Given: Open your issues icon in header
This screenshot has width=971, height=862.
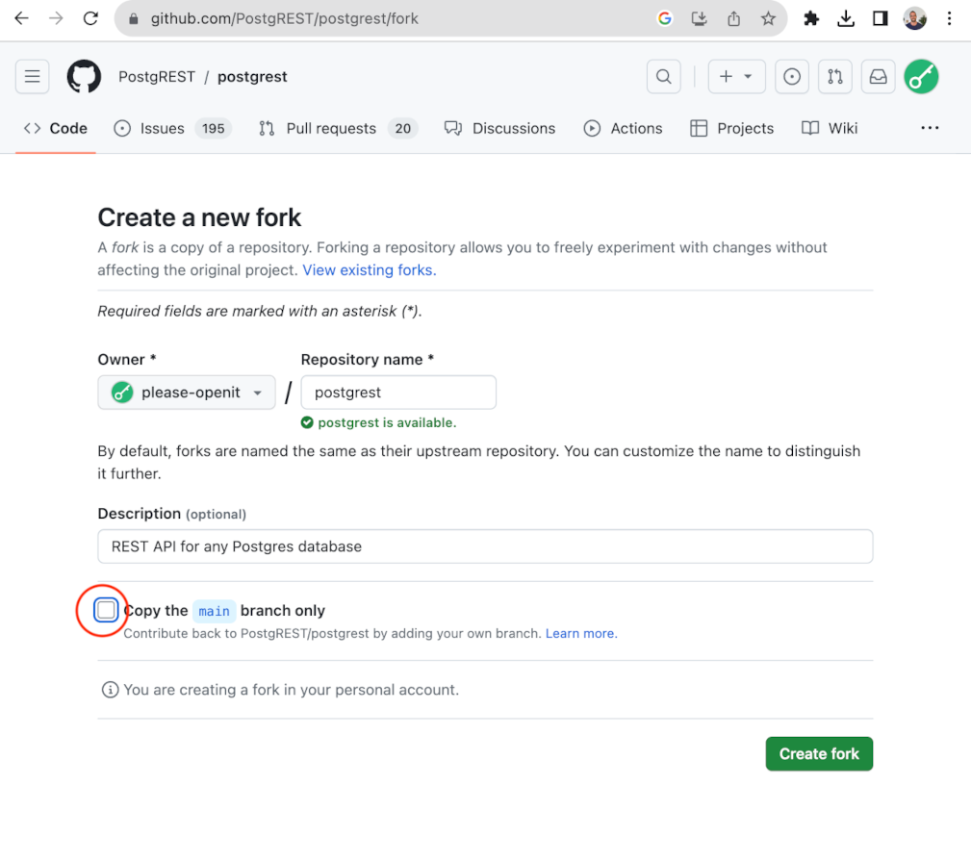Looking at the screenshot, I should (792, 77).
